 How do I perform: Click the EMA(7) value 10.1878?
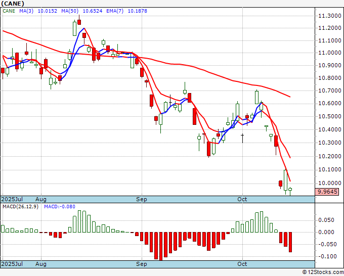[x=137, y=11]
